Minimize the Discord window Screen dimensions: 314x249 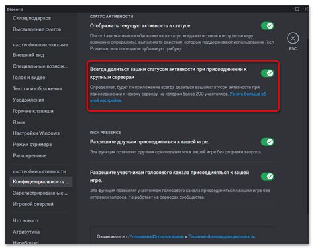[288, 9]
